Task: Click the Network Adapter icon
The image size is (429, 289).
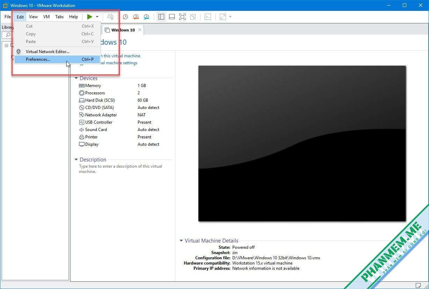Action: pos(82,115)
